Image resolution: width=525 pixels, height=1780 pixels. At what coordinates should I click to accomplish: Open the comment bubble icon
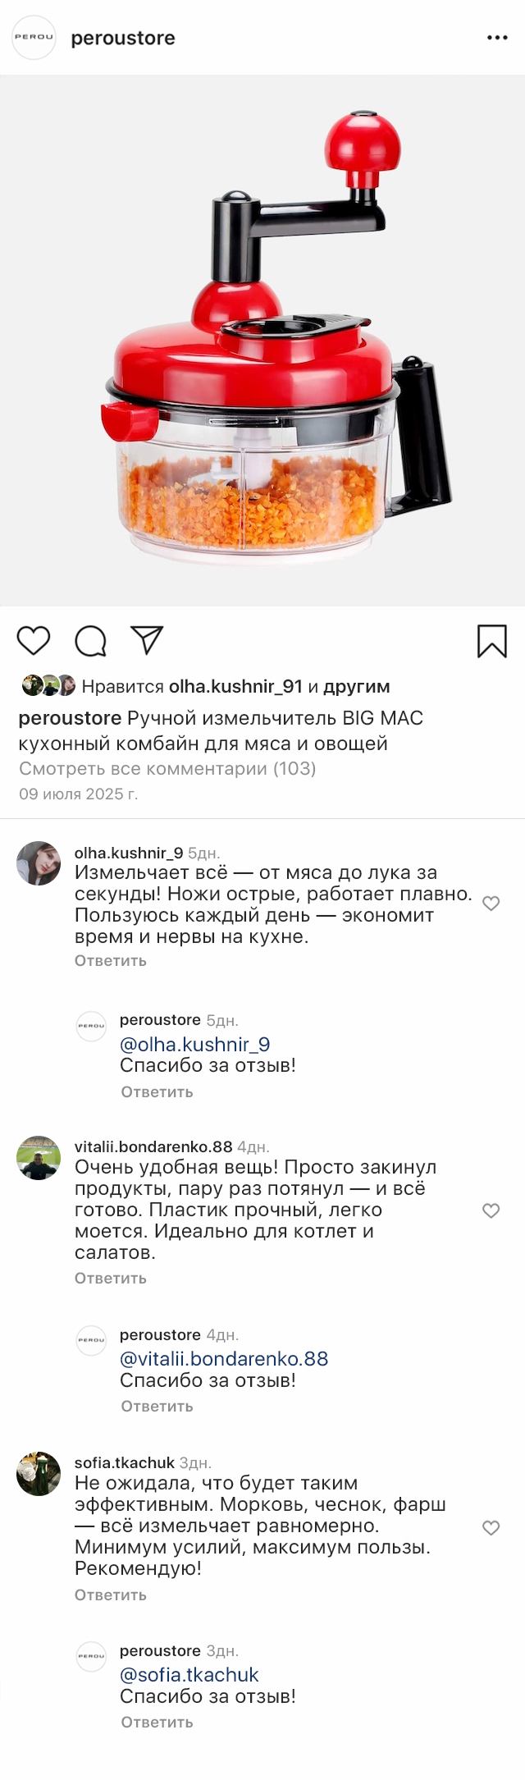[90, 641]
